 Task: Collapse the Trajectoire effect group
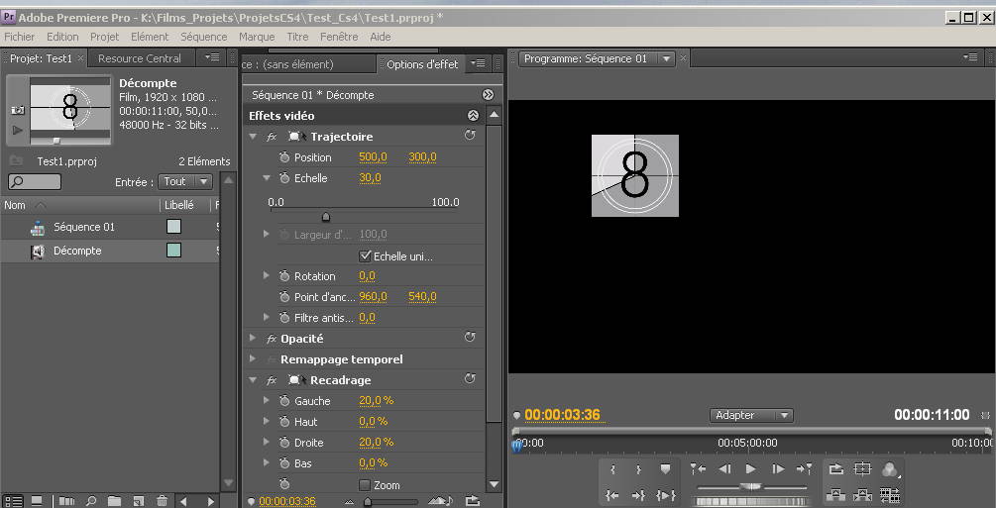254,137
